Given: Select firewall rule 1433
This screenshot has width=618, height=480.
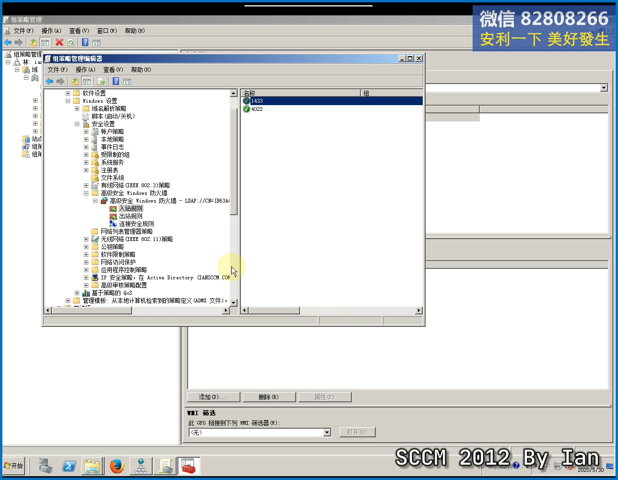Looking at the screenshot, I should click(x=332, y=101).
